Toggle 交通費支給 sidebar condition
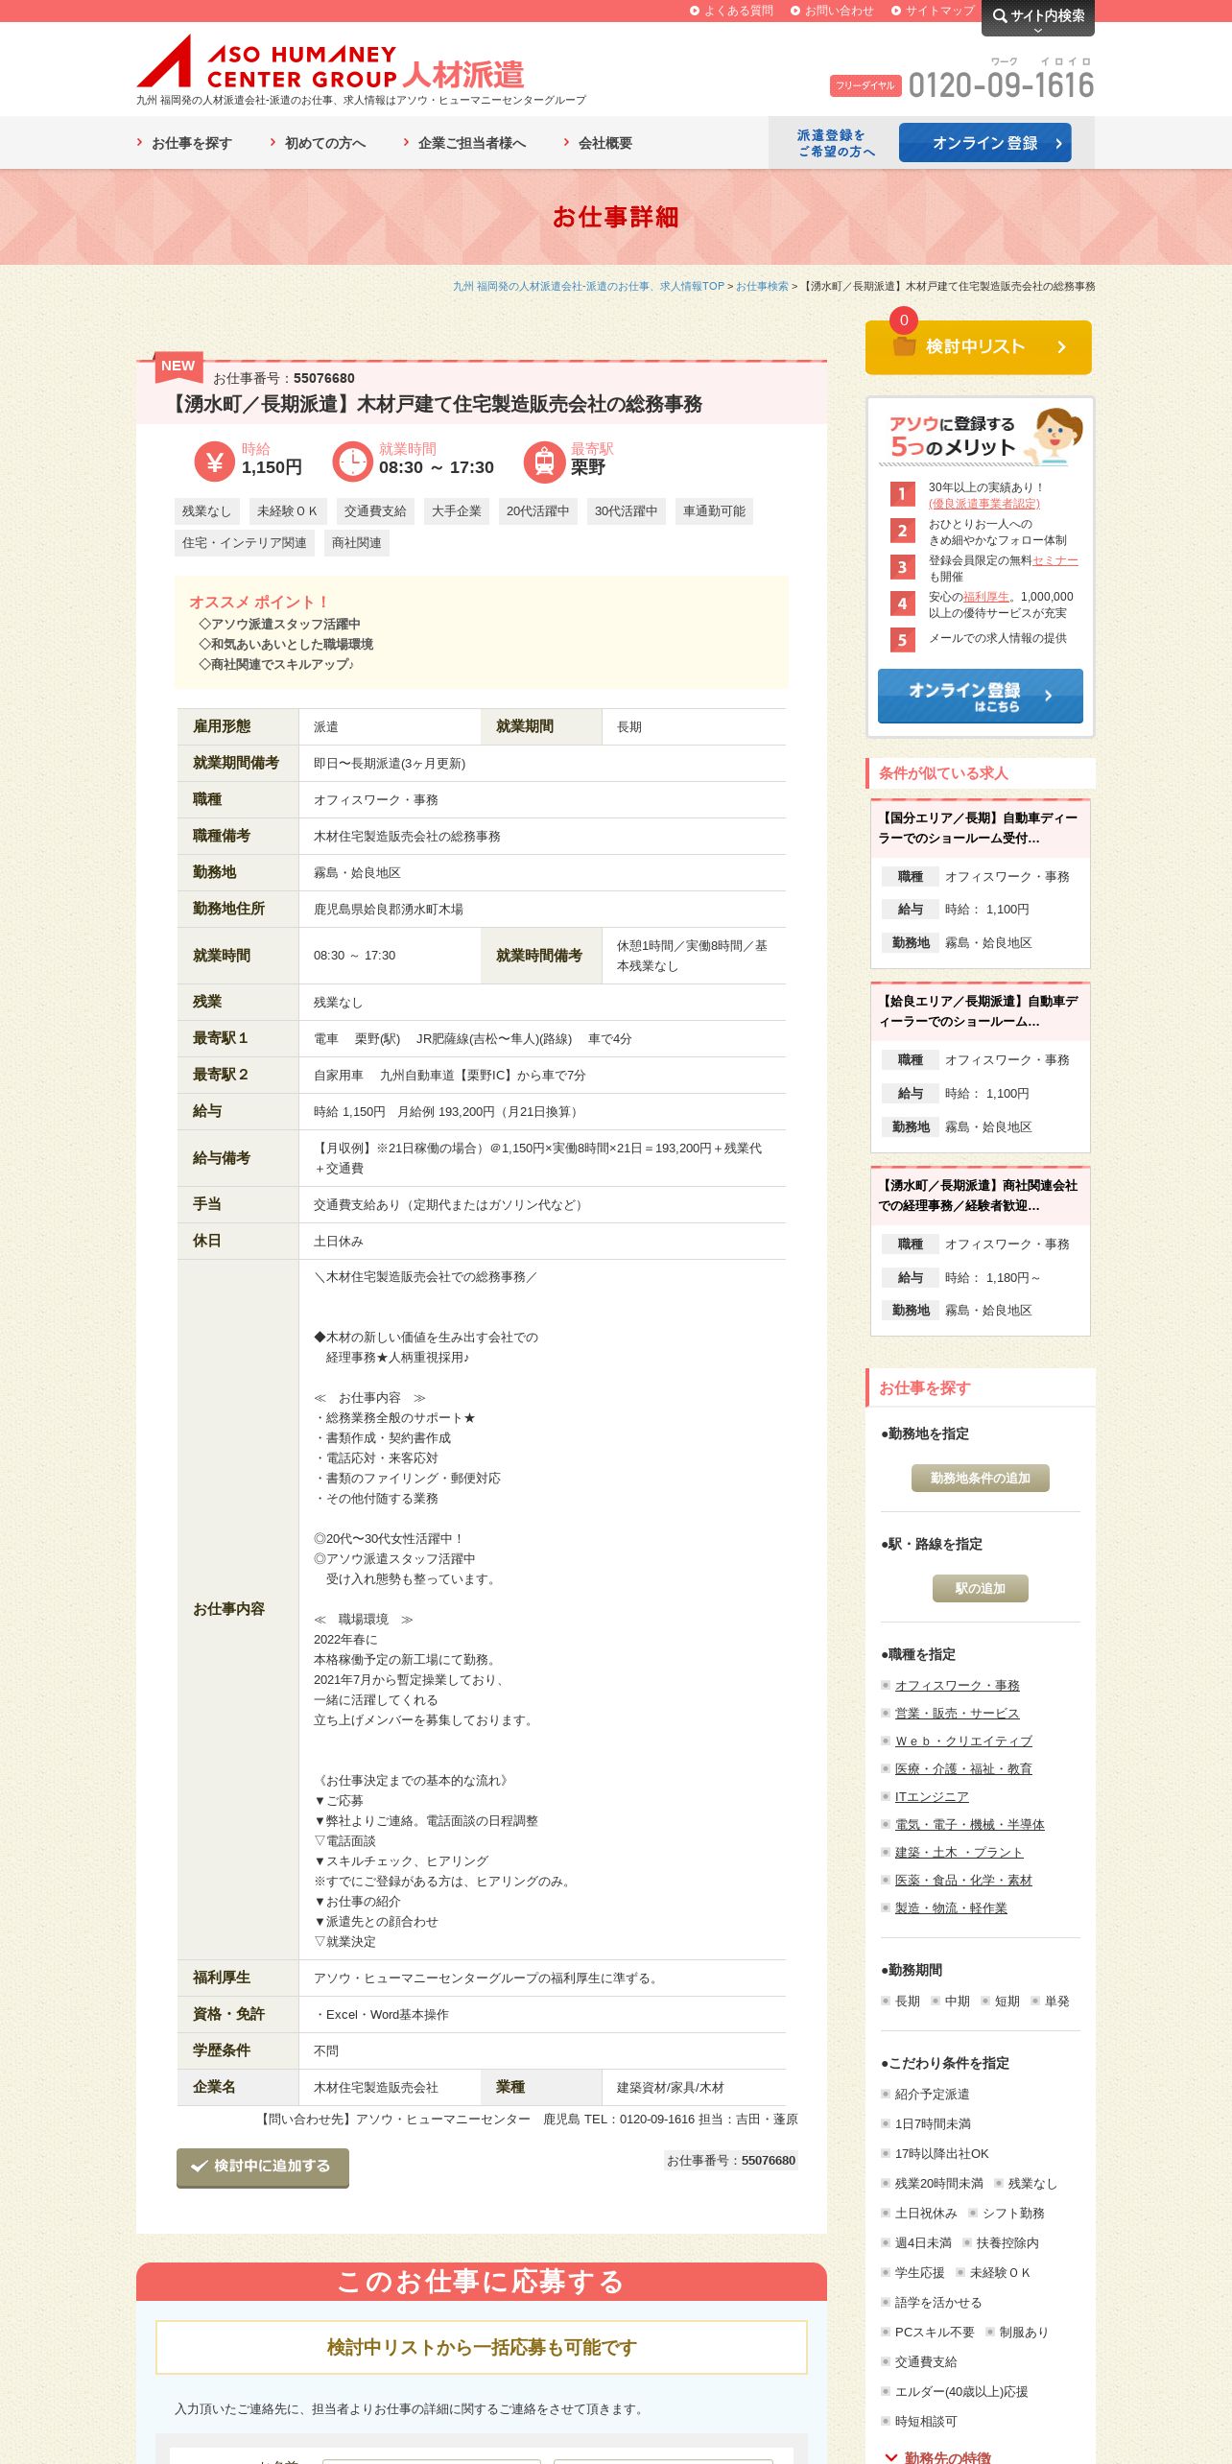 click(x=919, y=2362)
